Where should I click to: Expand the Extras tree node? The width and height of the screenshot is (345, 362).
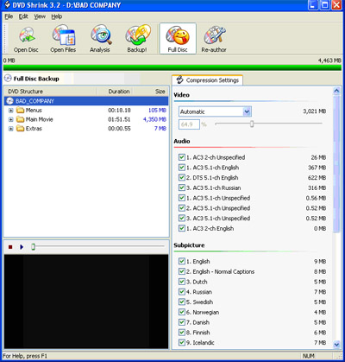11,129
